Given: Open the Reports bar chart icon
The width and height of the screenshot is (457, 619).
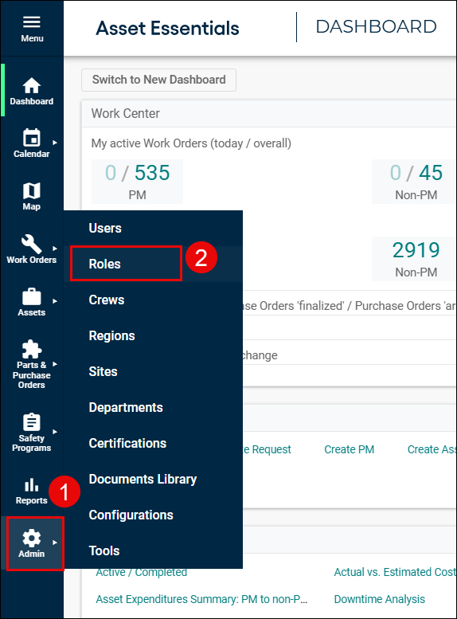Looking at the screenshot, I should [x=32, y=485].
